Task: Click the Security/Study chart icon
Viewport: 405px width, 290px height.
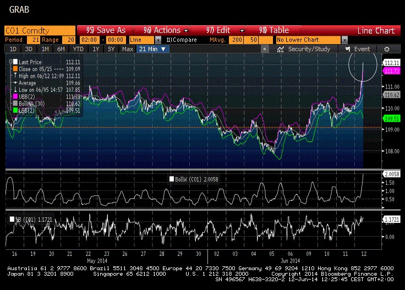Action: click(281, 49)
